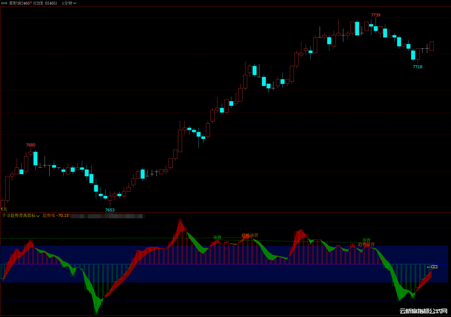
Task: Click the ←CCI label in the indicator panel
Action: point(432,267)
